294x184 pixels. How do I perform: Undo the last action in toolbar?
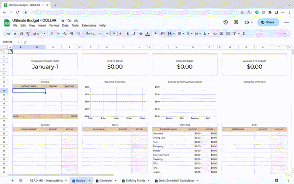pos(8,34)
